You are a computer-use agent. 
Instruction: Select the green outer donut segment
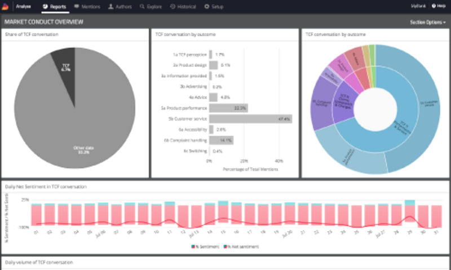(x=372, y=55)
